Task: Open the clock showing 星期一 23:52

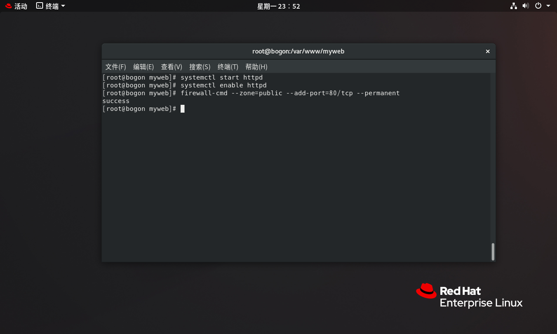Action: 278,6
